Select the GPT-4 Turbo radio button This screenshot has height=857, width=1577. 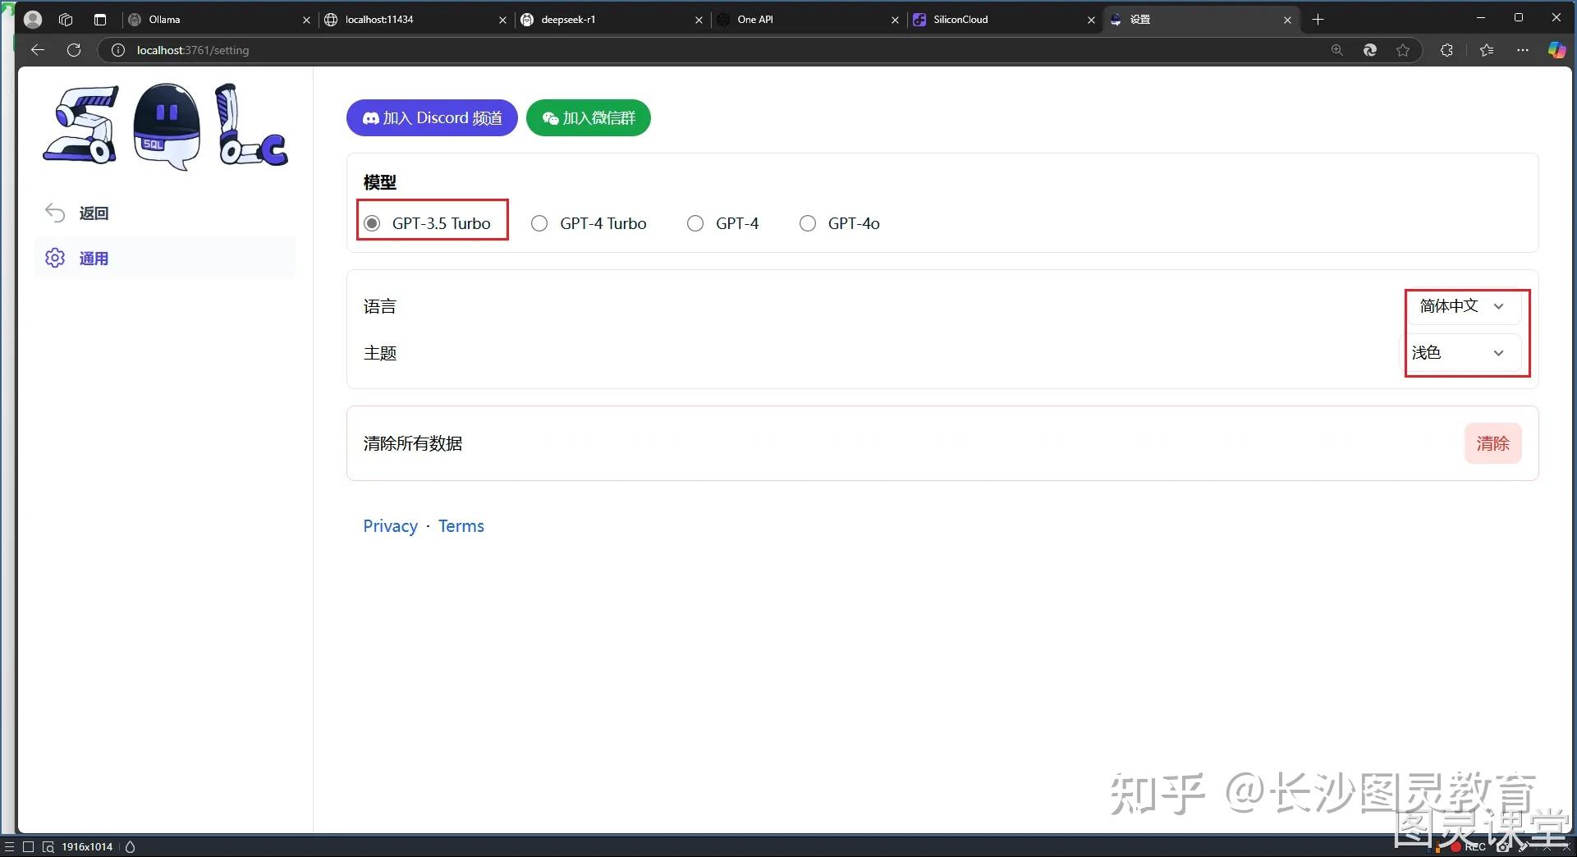pyautogui.click(x=539, y=222)
